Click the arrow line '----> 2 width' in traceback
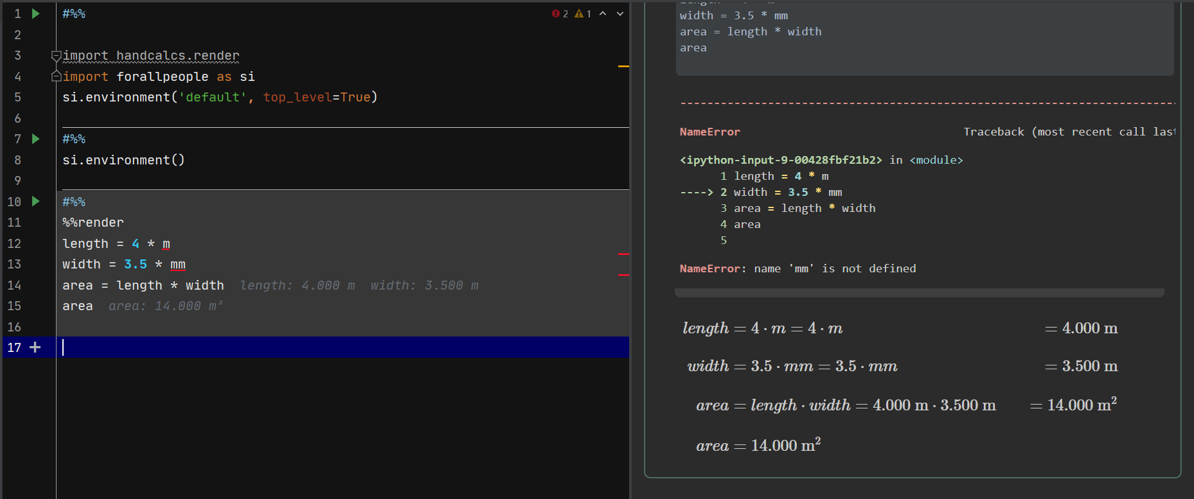This screenshot has width=1194, height=499. [762, 192]
